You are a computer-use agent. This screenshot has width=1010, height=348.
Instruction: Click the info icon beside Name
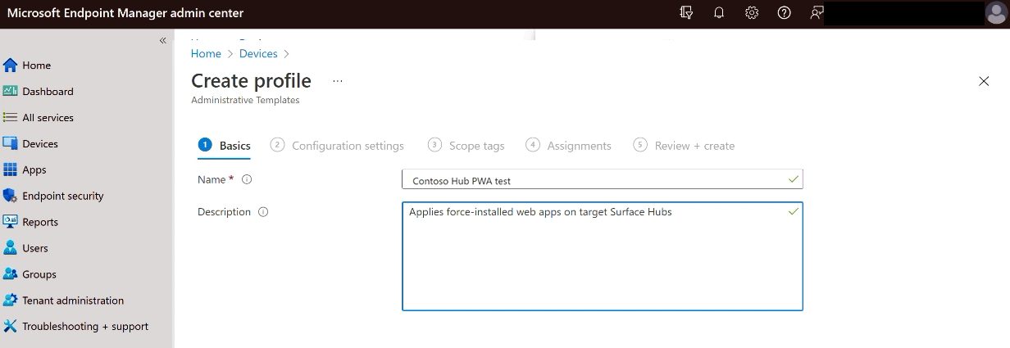point(247,179)
